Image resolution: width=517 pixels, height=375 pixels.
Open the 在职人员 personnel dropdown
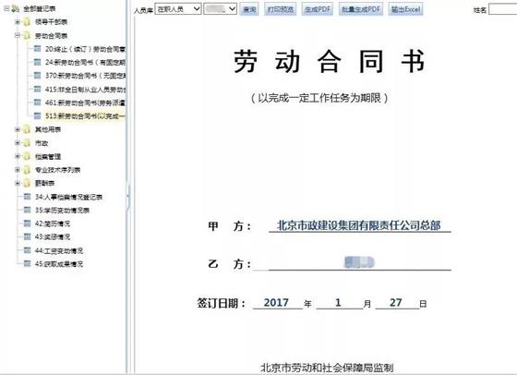click(x=178, y=9)
